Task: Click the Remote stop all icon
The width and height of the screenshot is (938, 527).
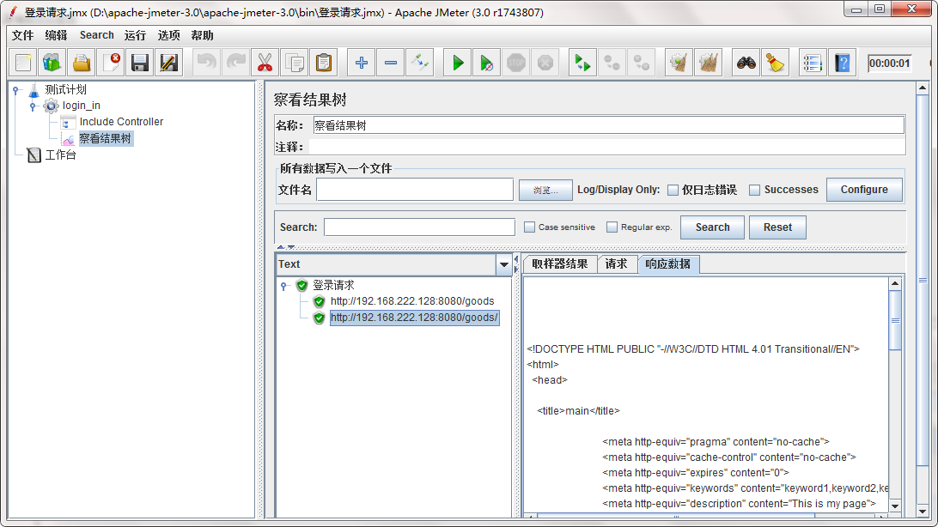Action: point(612,62)
